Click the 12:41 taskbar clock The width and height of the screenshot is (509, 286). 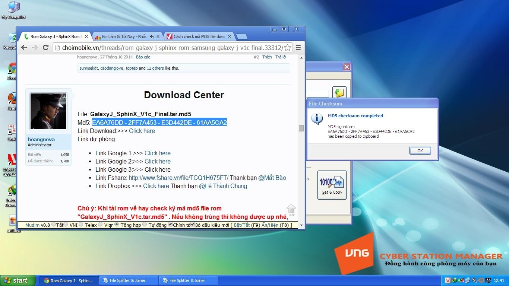click(x=499, y=280)
